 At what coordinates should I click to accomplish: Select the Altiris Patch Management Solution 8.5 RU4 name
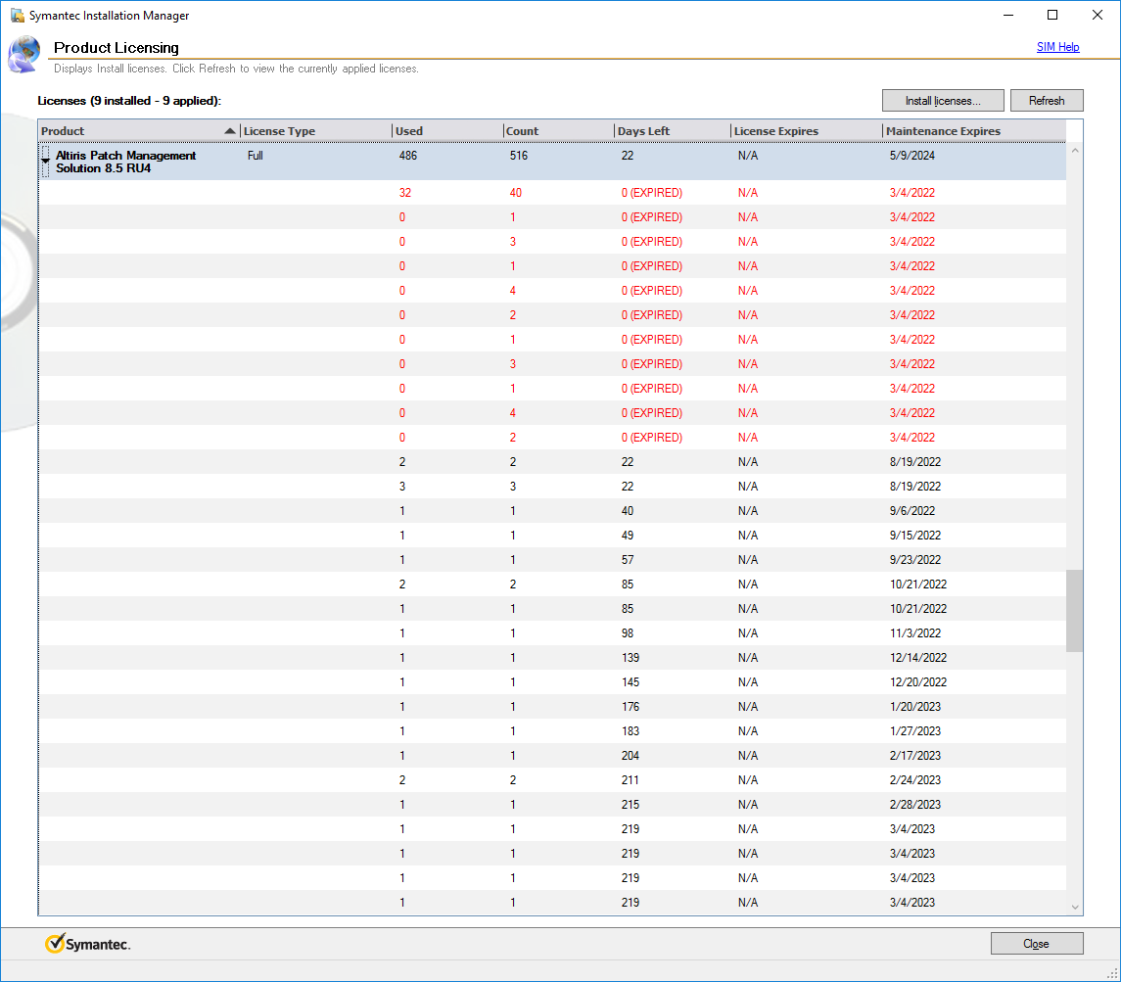(x=126, y=162)
